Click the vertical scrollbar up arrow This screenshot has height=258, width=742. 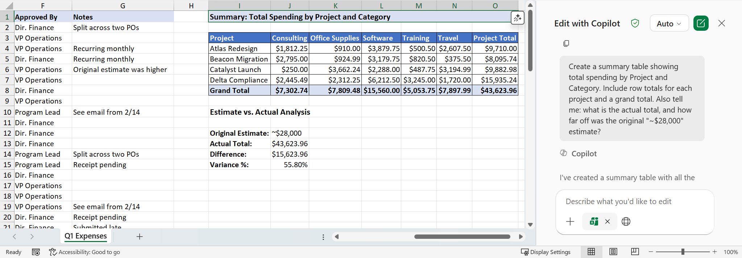(530, 5)
